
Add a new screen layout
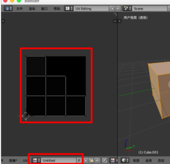(x=112, y=8)
